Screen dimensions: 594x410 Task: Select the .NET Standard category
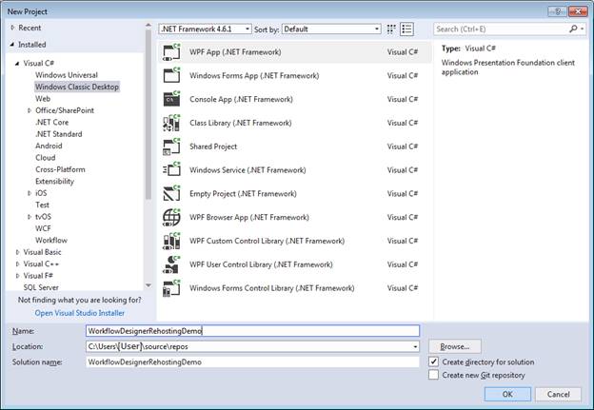[x=59, y=134]
